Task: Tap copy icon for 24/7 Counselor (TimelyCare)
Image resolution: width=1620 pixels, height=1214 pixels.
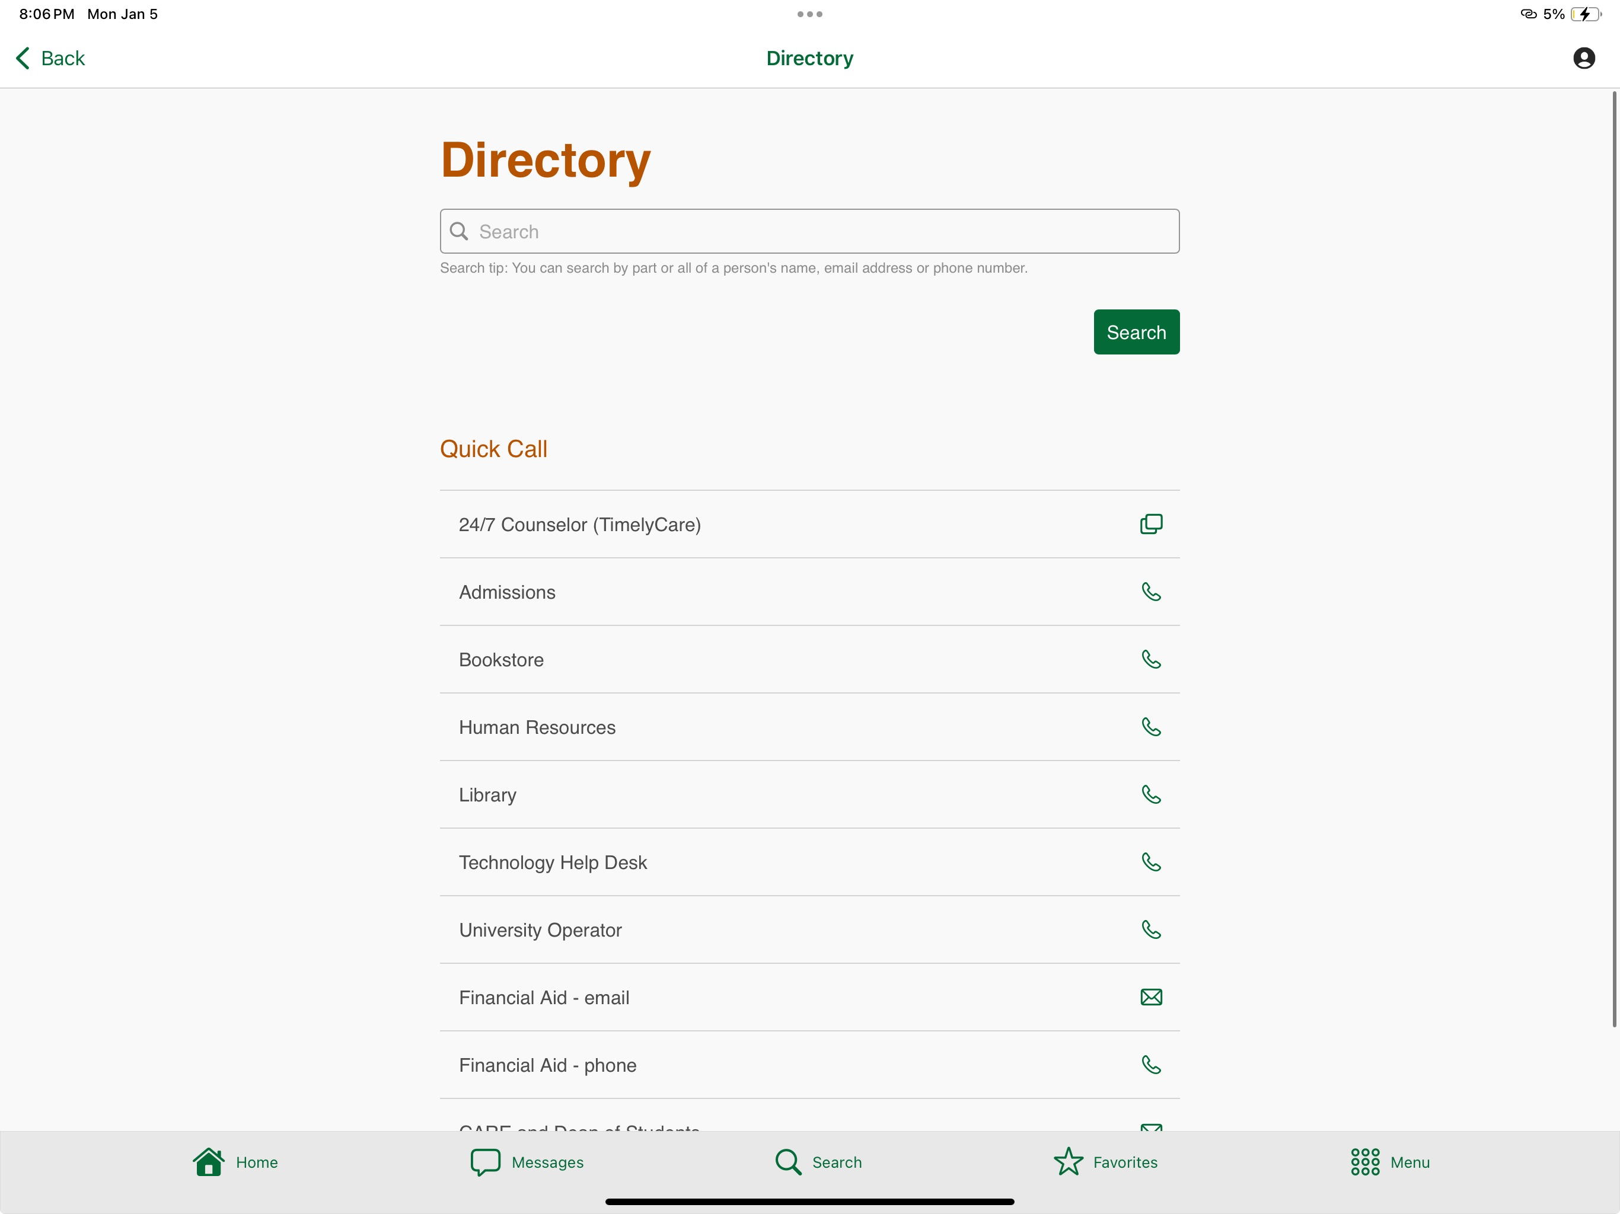Action: (1150, 524)
